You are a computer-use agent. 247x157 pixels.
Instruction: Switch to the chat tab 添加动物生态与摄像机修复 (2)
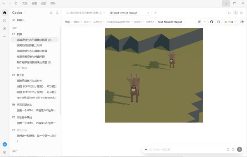84,13
